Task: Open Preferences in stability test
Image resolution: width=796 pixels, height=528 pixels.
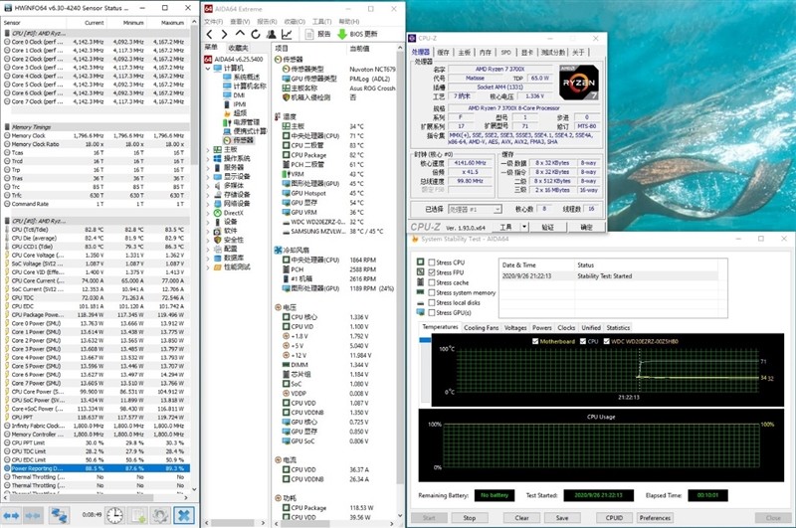Action: [x=655, y=518]
